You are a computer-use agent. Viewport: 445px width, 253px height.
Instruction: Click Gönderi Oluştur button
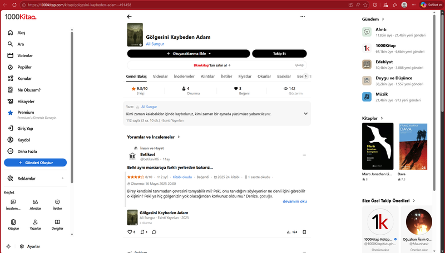36,163
